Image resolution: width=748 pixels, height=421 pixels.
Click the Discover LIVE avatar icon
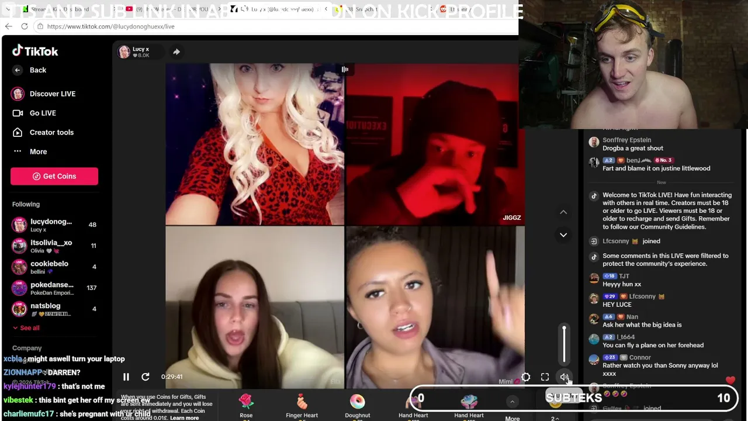[x=18, y=94]
